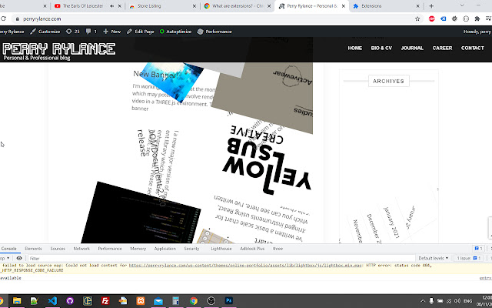
Task: Launch Visual Studio Code from the taskbar
Action: (x=52, y=301)
